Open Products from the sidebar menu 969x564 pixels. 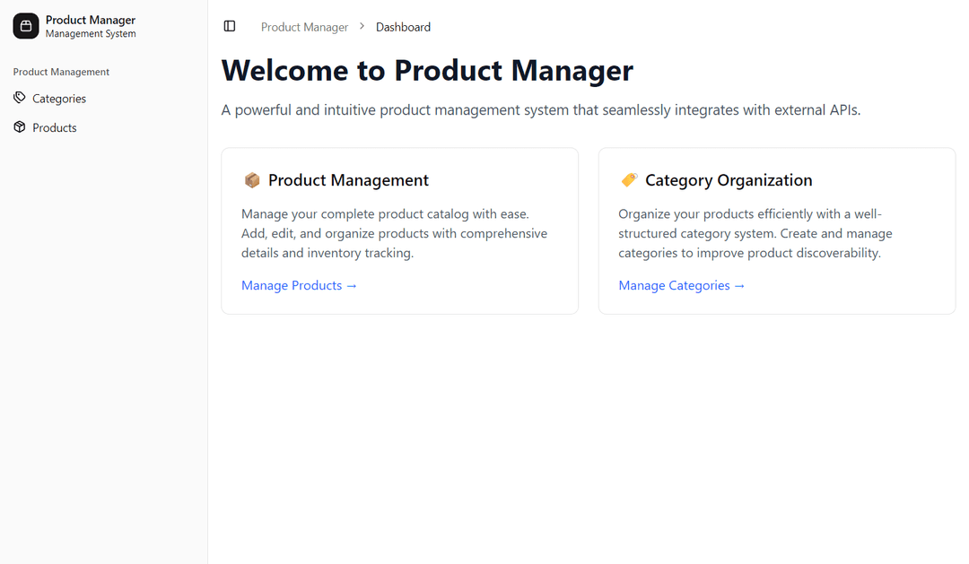pos(55,128)
